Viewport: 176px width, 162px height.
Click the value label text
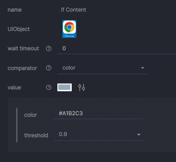(x=14, y=87)
